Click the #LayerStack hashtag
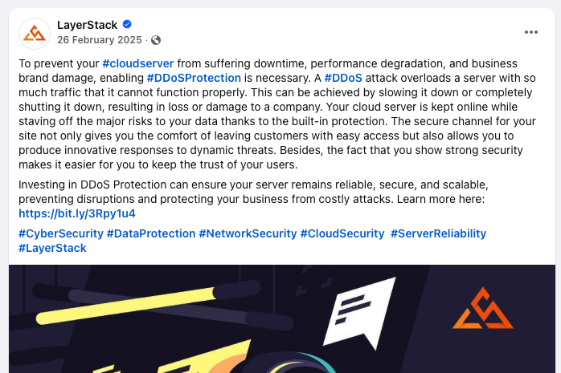 [x=52, y=248]
